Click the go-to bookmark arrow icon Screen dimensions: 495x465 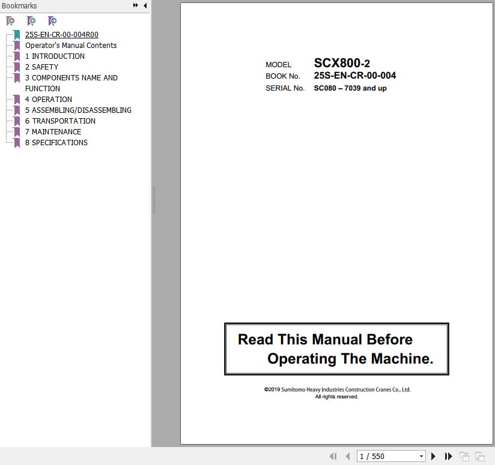[52, 21]
